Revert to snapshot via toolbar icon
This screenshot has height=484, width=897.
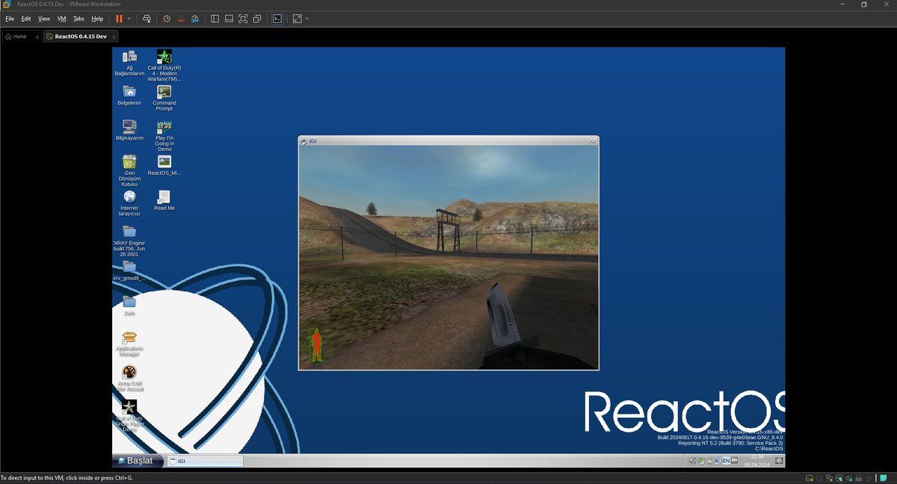point(180,18)
